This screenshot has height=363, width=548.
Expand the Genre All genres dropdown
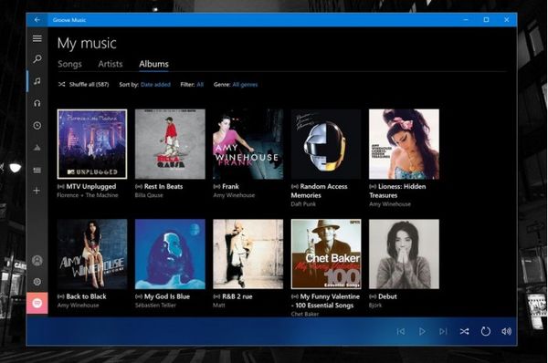[x=245, y=85]
